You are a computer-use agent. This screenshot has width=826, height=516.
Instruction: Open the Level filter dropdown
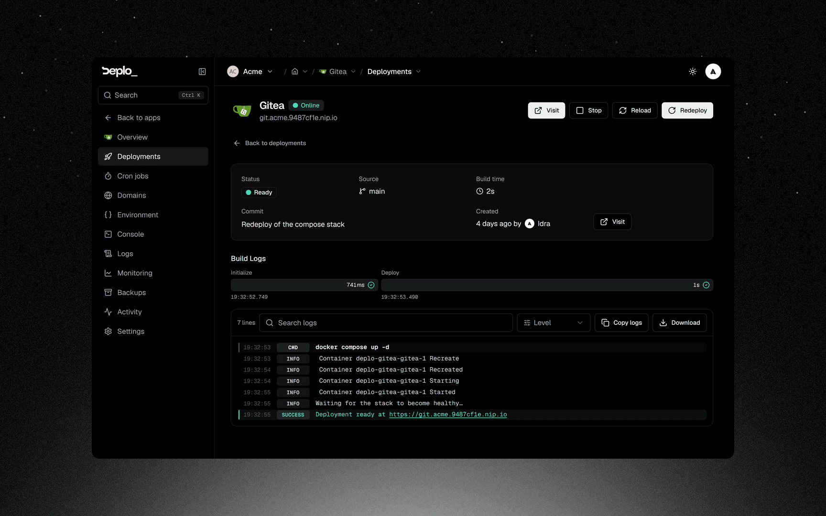pyautogui.click(x=554, y=323)
